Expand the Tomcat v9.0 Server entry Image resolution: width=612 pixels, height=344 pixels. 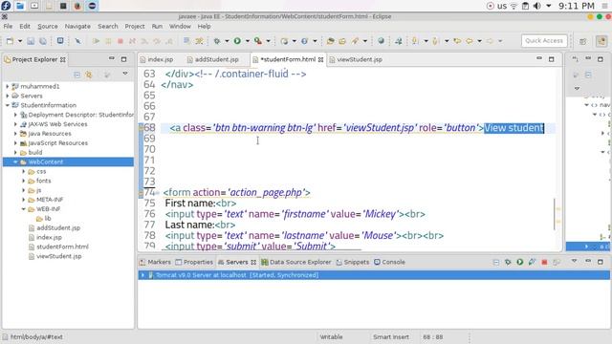pyautogui.click(x=142, y=275)
